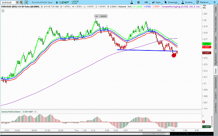The image size is (218, 136).
Task: Click the zoom out magnifier icon
Action: 183,134
